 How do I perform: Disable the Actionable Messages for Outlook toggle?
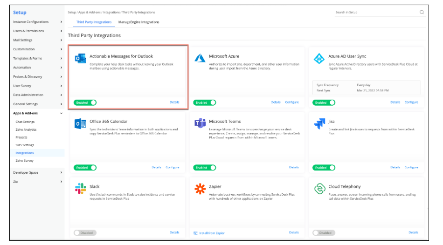85,102
